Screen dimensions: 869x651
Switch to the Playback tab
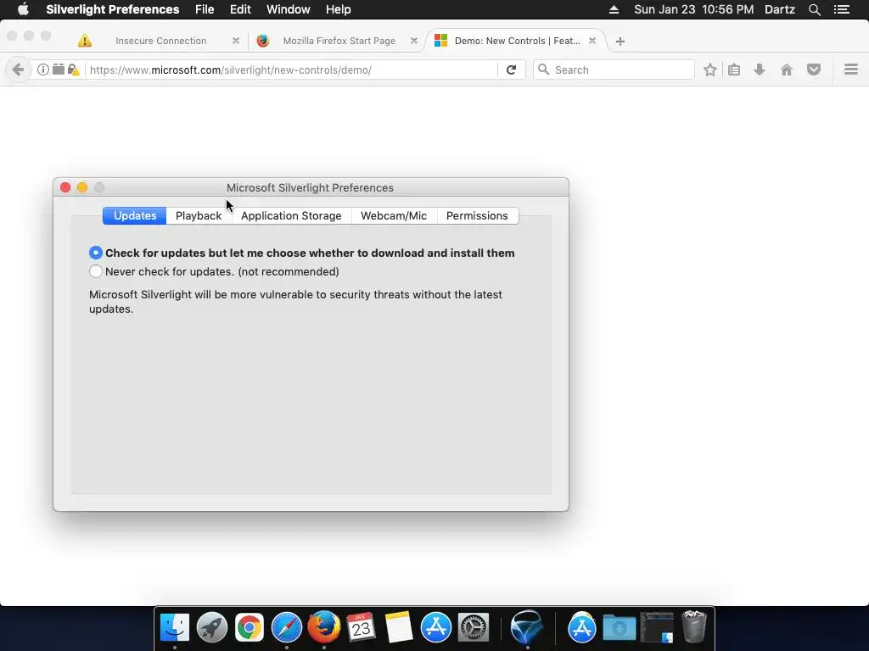pos(199,216)
